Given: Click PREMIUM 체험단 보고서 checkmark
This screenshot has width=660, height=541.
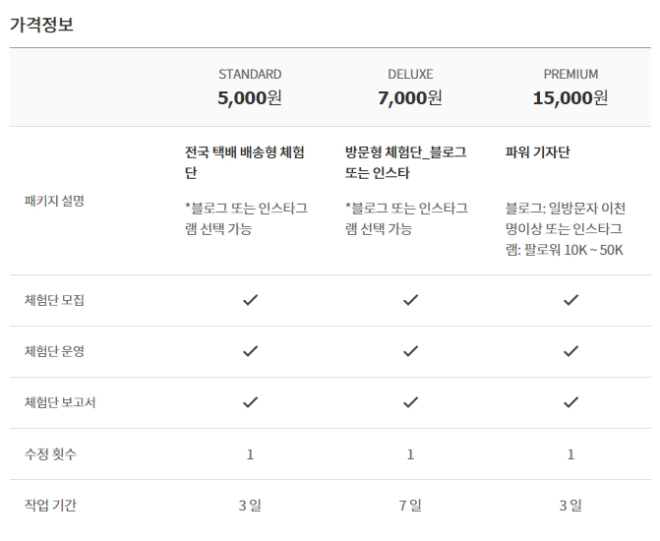Looking at the screenshot, I should pyautogui.click(x=570, y=402).
